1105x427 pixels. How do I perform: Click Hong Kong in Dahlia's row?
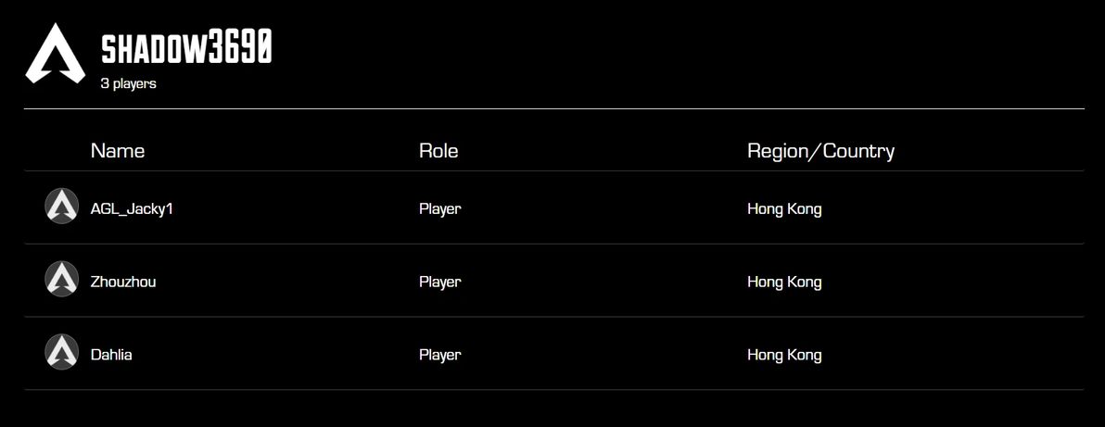coord(784,355)
